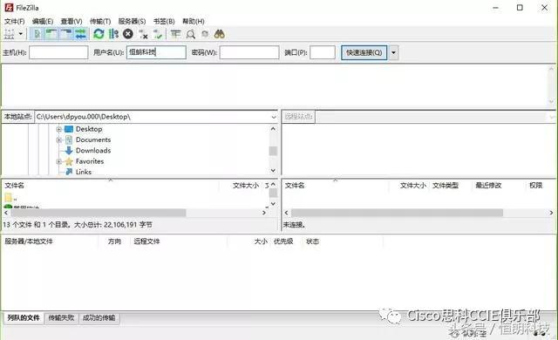Open the Site Manager icon
This screenshot has width=558, height=340.
click(x=9, y=34)
